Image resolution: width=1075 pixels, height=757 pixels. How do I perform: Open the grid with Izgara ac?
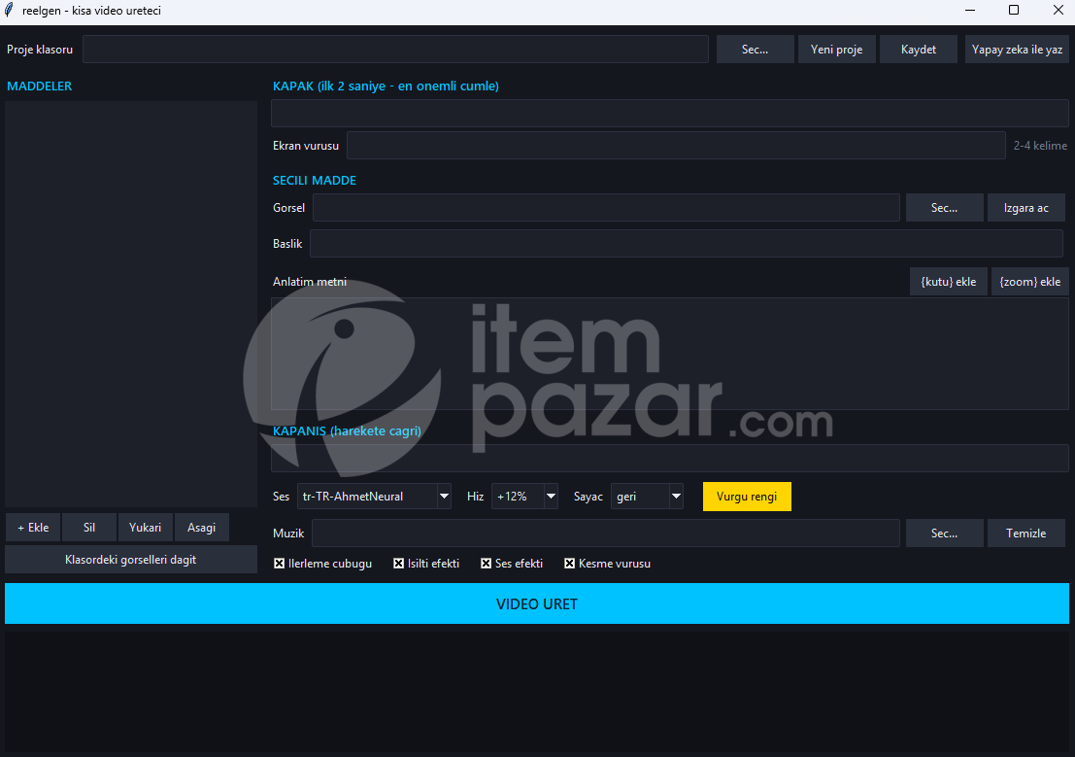1025,207
